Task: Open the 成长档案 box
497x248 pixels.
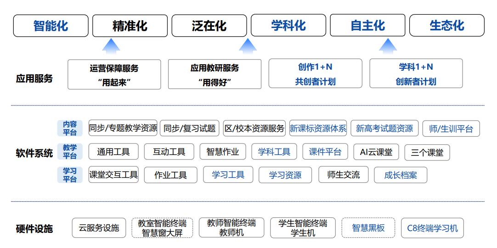Action: pyautogui.click(x=401, y=175)
